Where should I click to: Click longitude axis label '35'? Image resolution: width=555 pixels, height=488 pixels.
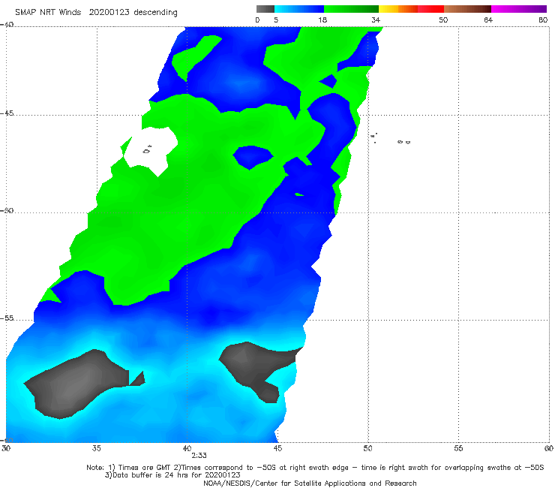coord(96,448)
